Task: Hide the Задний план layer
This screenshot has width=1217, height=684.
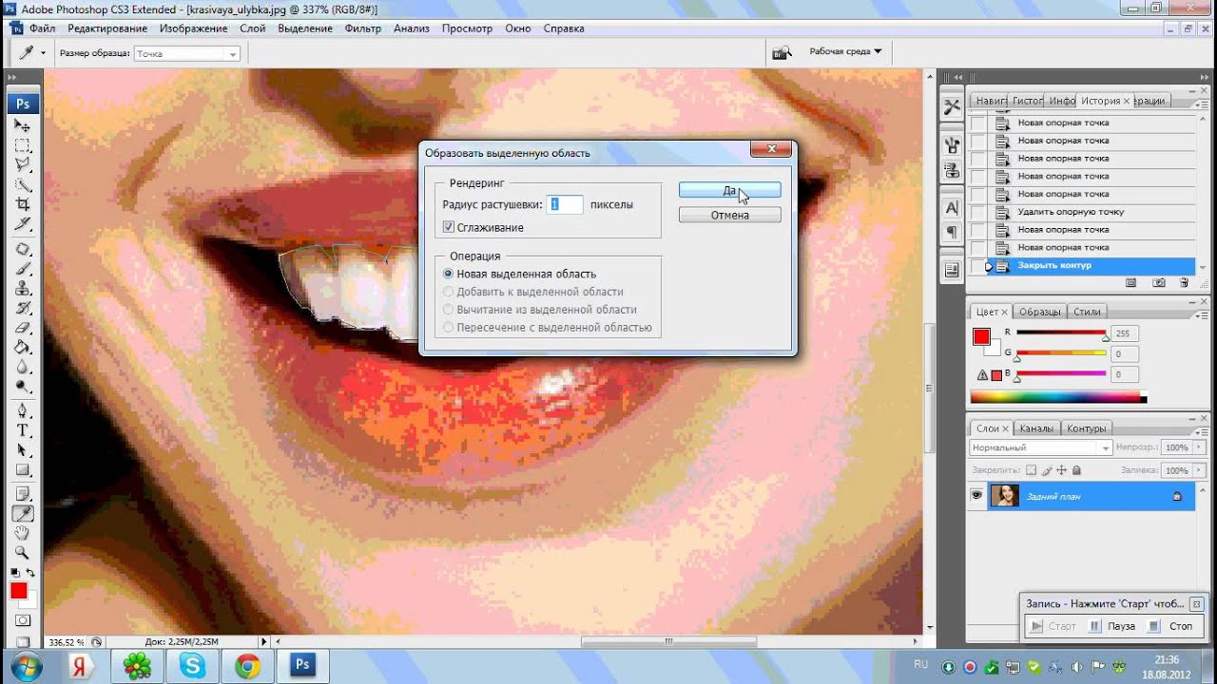Action: tap(976, 496)
